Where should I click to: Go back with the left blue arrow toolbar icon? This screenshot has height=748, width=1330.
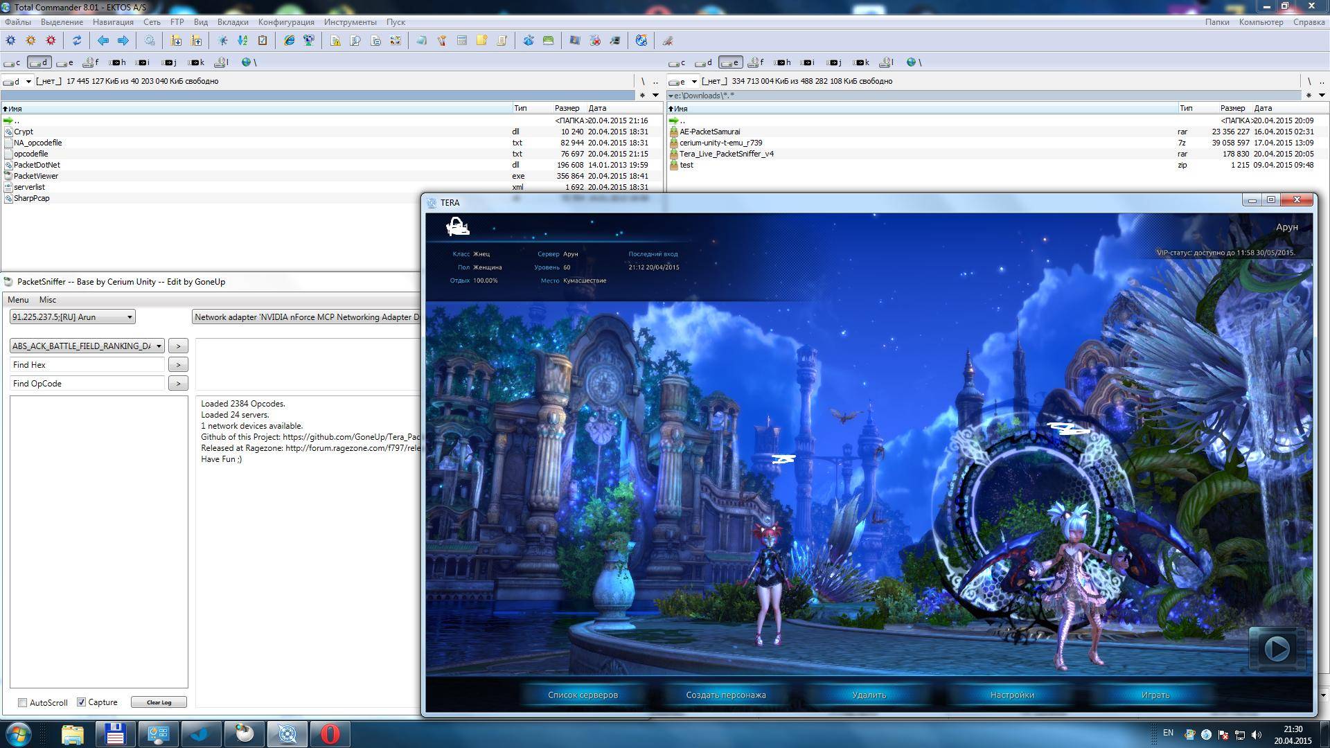coord(103,41)
